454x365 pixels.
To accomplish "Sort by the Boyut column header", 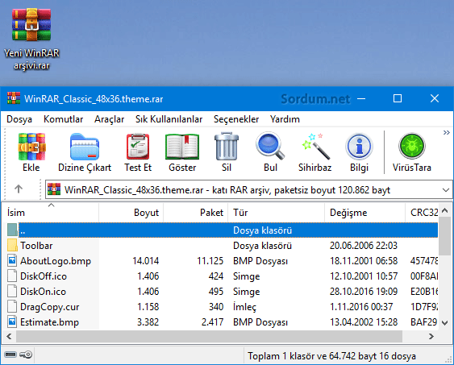I will tap(131, 213).
